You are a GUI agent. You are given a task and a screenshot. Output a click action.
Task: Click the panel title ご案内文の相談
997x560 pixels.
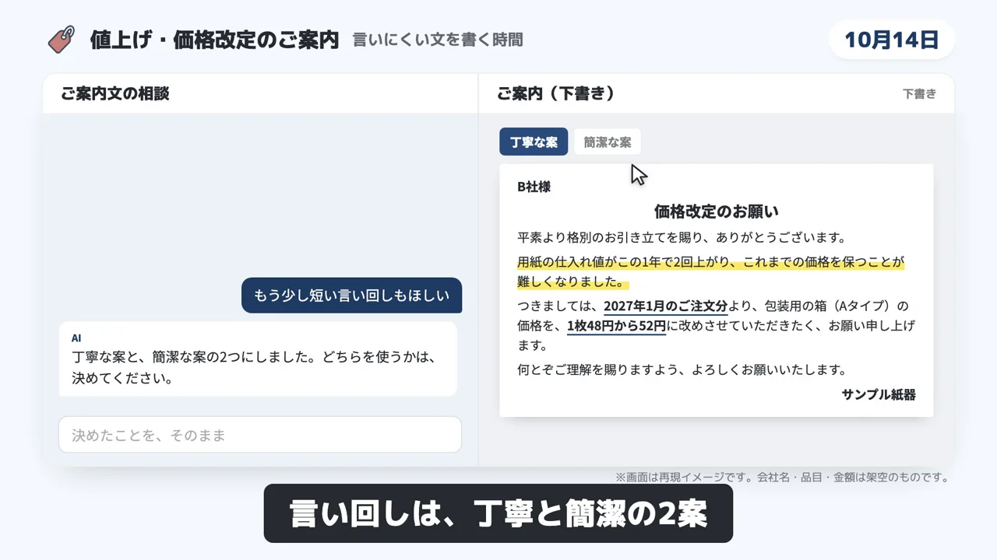point(115,94)
